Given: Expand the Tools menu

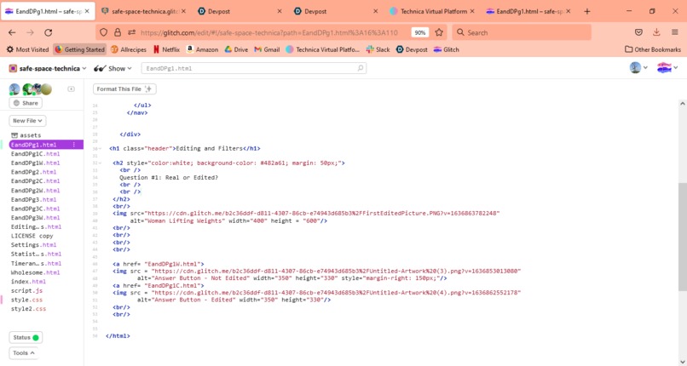Looking at the screenshot, I should click(x=24, y=353).
